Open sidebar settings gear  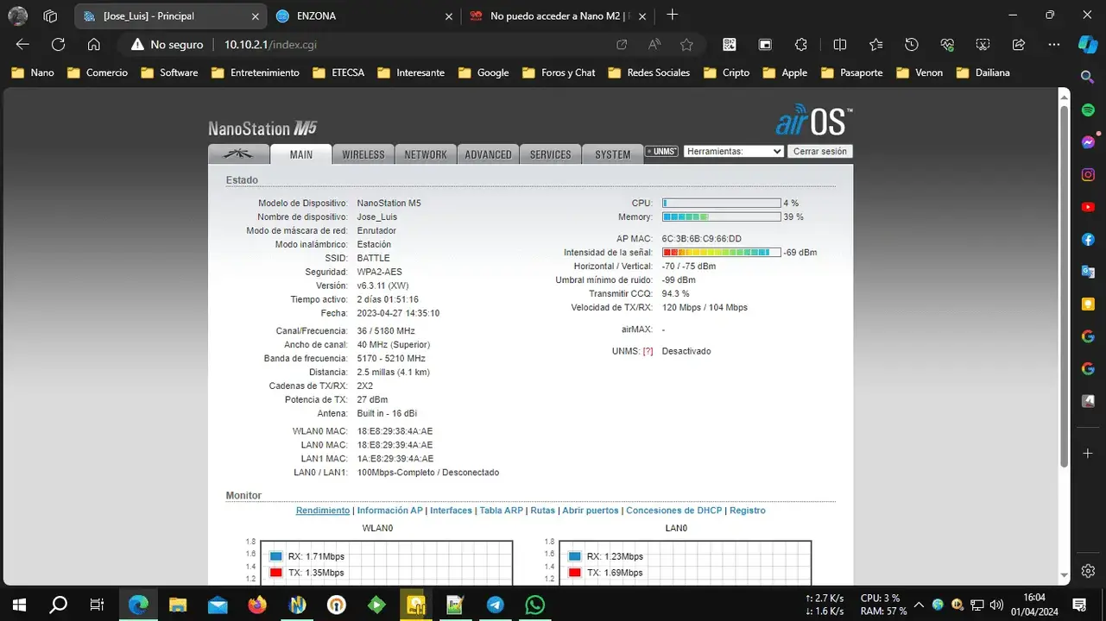[1088, 571]
